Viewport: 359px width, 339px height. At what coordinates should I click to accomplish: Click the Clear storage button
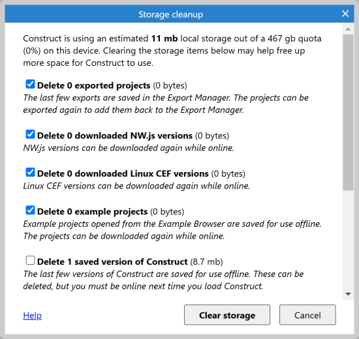(x=227, y=315)
